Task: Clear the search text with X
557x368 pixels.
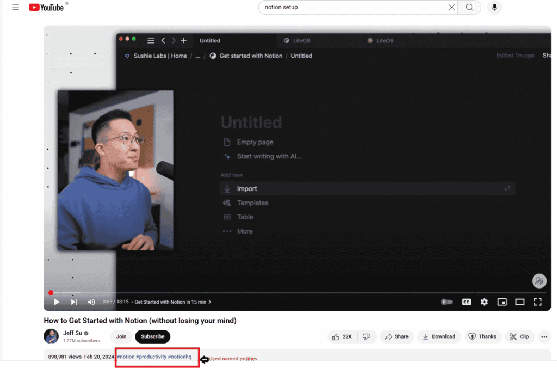Action: pyautogui.click(x=451, y=7)
